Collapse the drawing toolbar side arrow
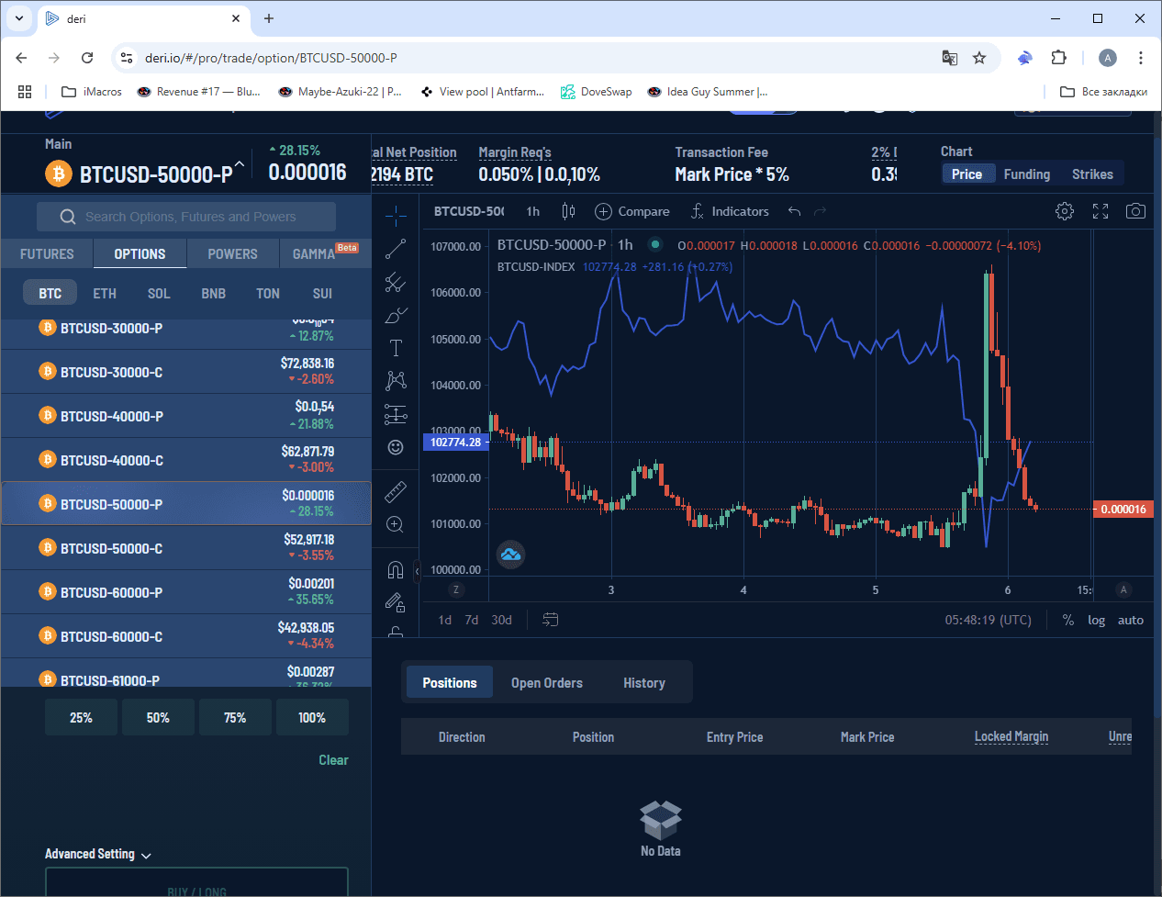This screenshot has height=897, width=1162. (417, 570)
